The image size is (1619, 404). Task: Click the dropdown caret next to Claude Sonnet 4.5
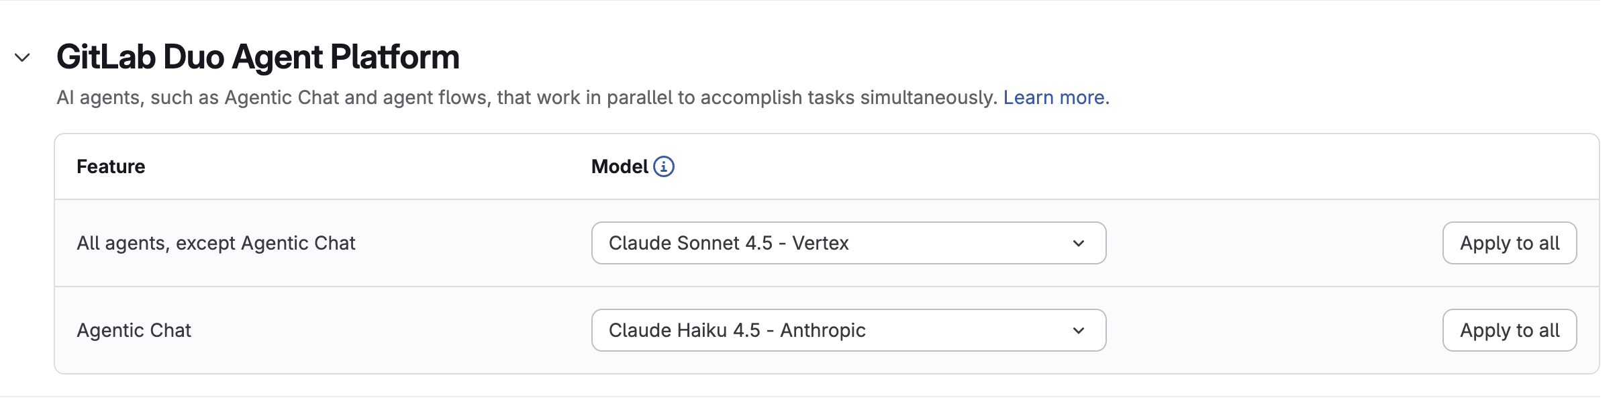[1079, 243]
